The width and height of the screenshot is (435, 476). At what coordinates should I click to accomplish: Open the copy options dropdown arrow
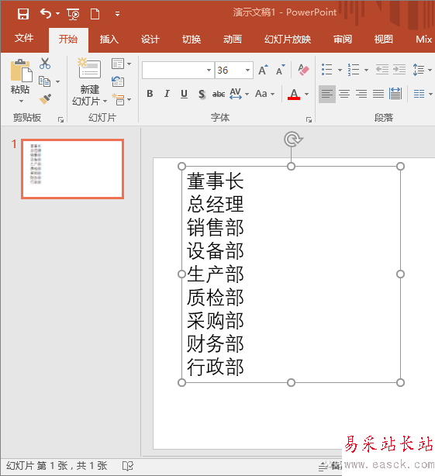57,81
